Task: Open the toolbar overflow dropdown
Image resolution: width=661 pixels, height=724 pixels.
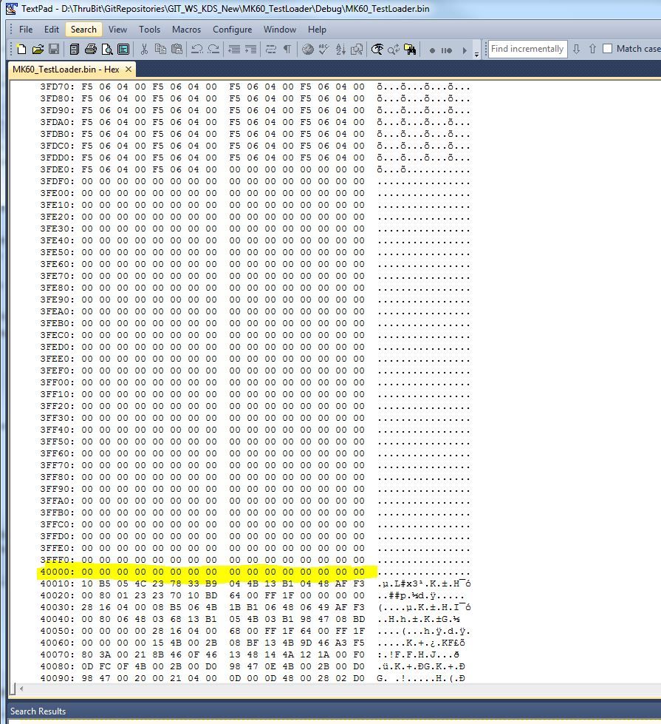Action: coord(476,51)
